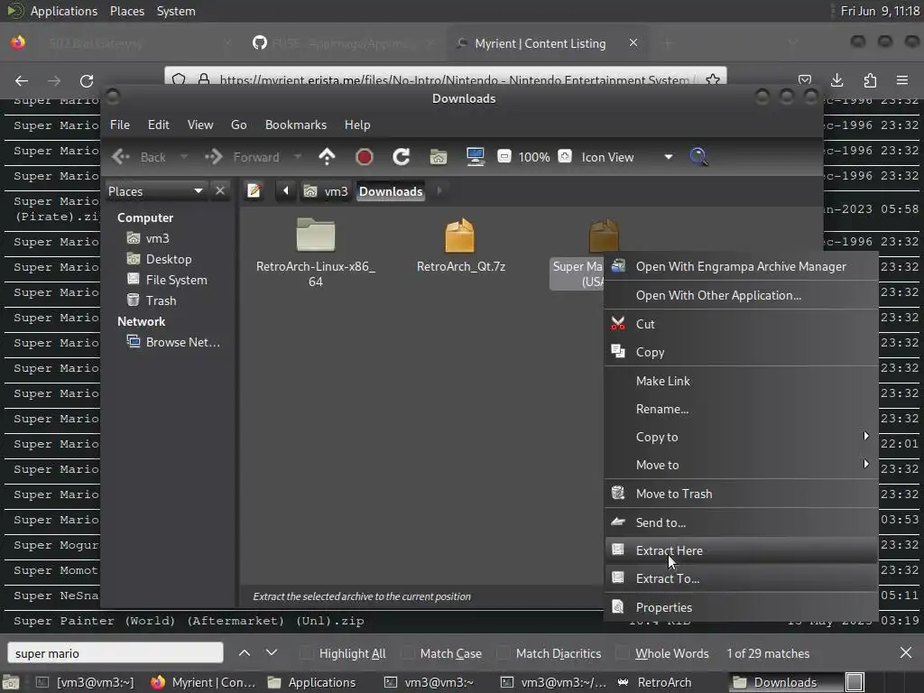Image resolution: width=924 pixels, height=693 pixels.
Task: Open With Engrampa Archive Manager
Action: click(x=741, y=266)
